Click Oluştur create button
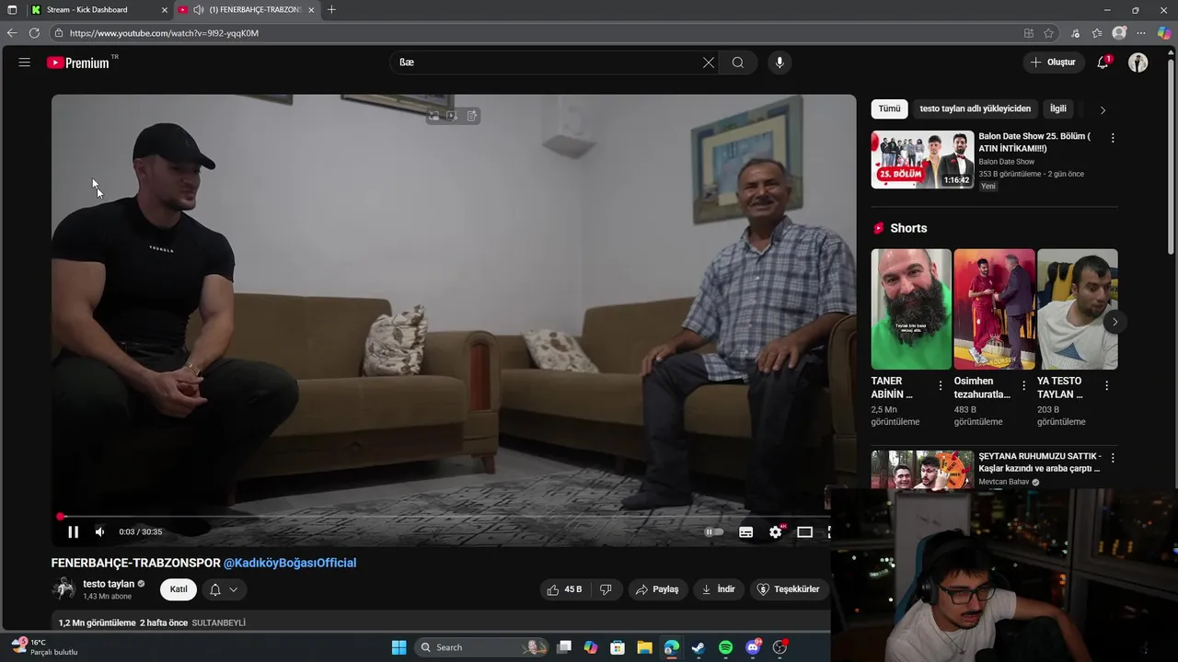Screen dimensions: 1178x662 1053,63
